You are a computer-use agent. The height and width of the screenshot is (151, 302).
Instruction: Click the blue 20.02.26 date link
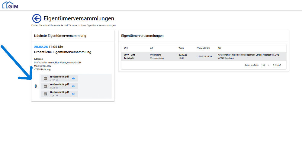[41, 47]
